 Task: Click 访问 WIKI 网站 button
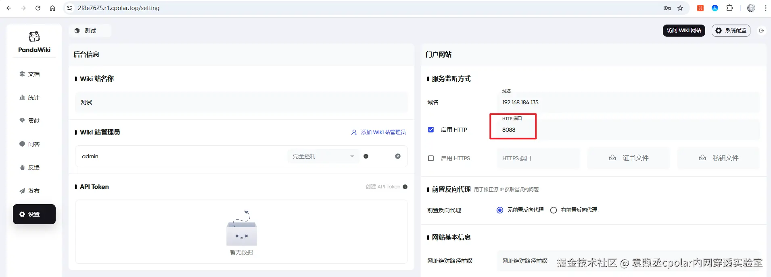click(684, 31)
